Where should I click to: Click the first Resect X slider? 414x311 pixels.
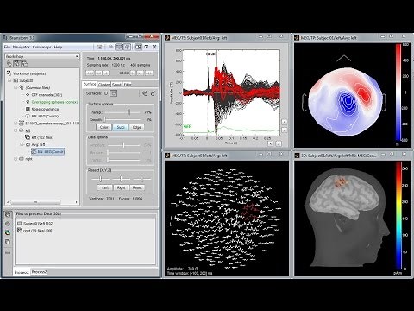100,179
